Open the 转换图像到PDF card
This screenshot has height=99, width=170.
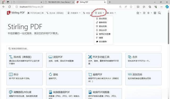[64, 94]
